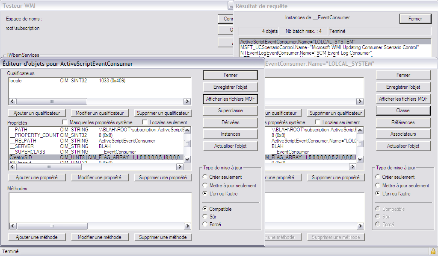Select the enabled 'Forcé' radio button
The image size is (438, 256).
click(206, 224)
